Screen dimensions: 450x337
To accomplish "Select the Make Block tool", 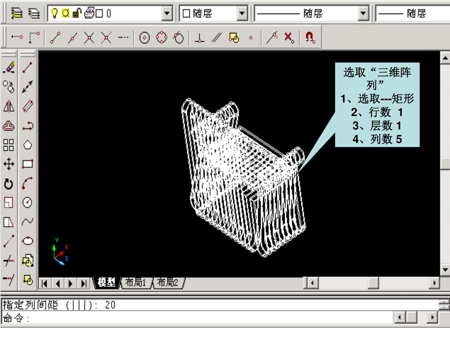I will [28, 280].
